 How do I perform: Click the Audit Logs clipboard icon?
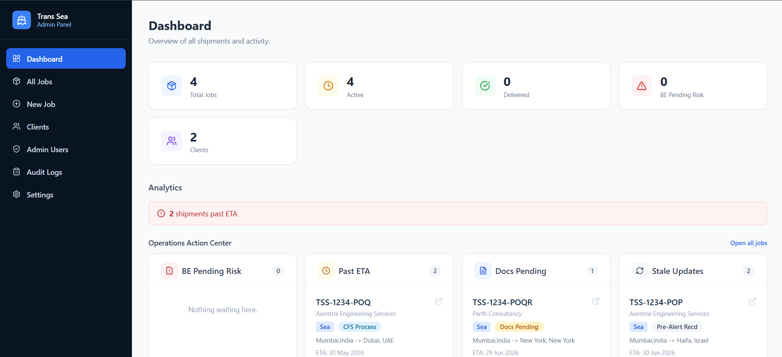coord(16,172)
